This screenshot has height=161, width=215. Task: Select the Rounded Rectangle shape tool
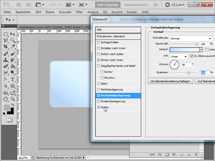(13, 86)
